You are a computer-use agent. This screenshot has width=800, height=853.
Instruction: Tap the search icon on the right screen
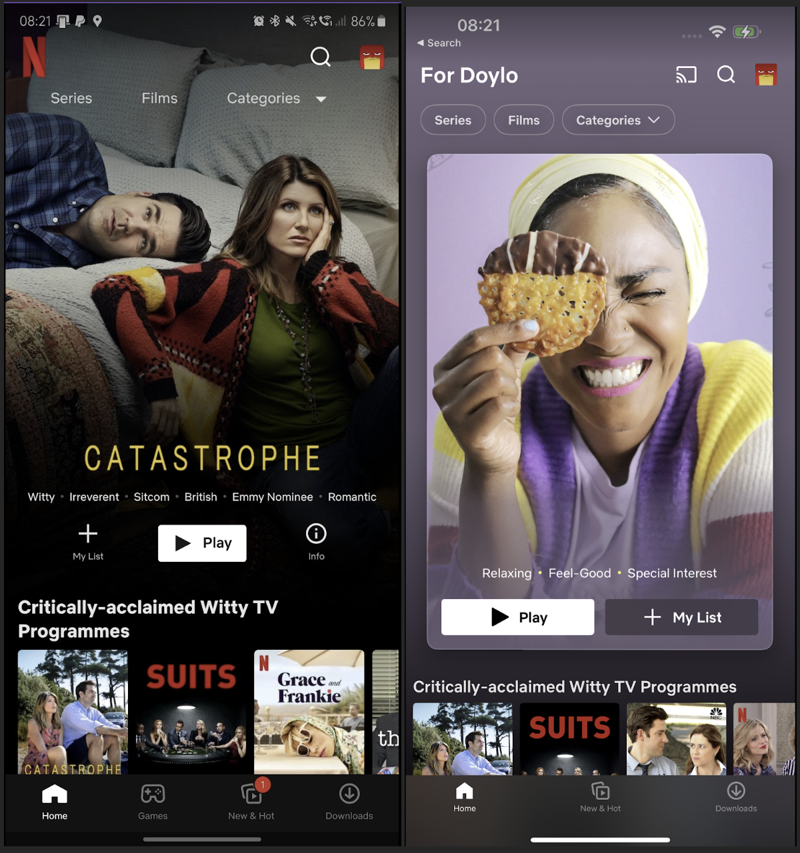tap(726, 75)
